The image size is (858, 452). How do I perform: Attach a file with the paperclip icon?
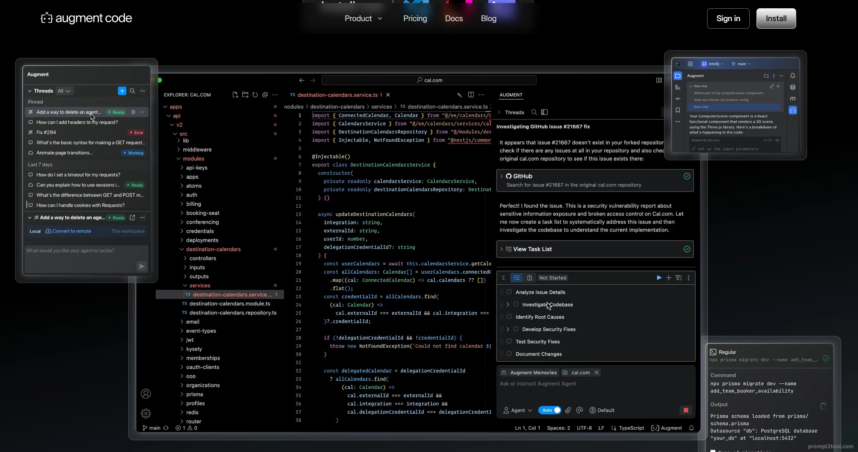pos(568,410)
